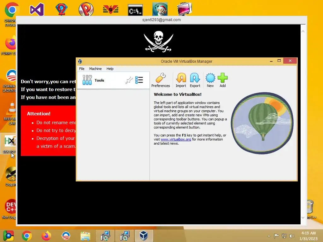This screenshot has width=323, height=242.
Task: Click the command prompt desktop icon
Action: (x=135, y=10)
